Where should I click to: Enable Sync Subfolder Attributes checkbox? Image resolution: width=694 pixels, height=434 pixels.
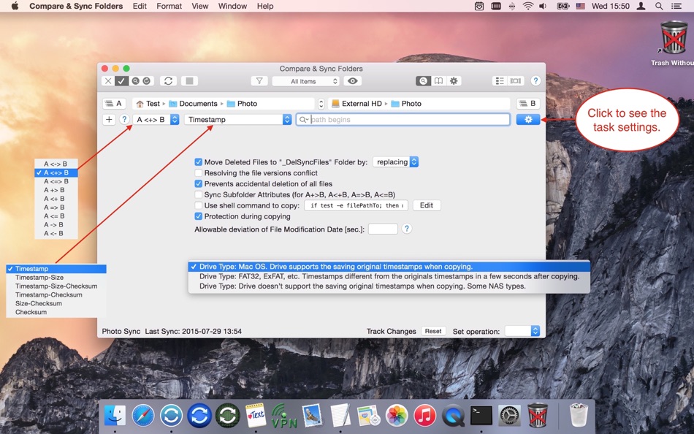coord(198,195)
